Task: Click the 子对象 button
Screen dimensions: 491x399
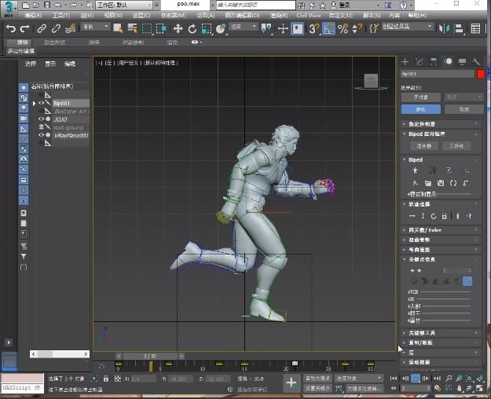Action: (421, 97)
